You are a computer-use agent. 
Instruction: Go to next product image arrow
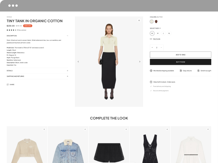click(140, 62)
